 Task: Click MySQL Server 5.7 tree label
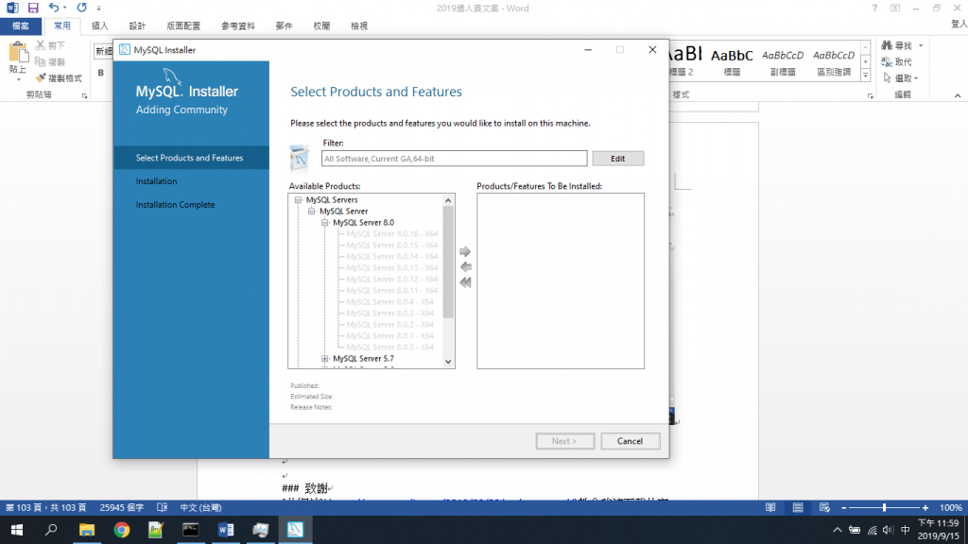[x=363, y=358]
